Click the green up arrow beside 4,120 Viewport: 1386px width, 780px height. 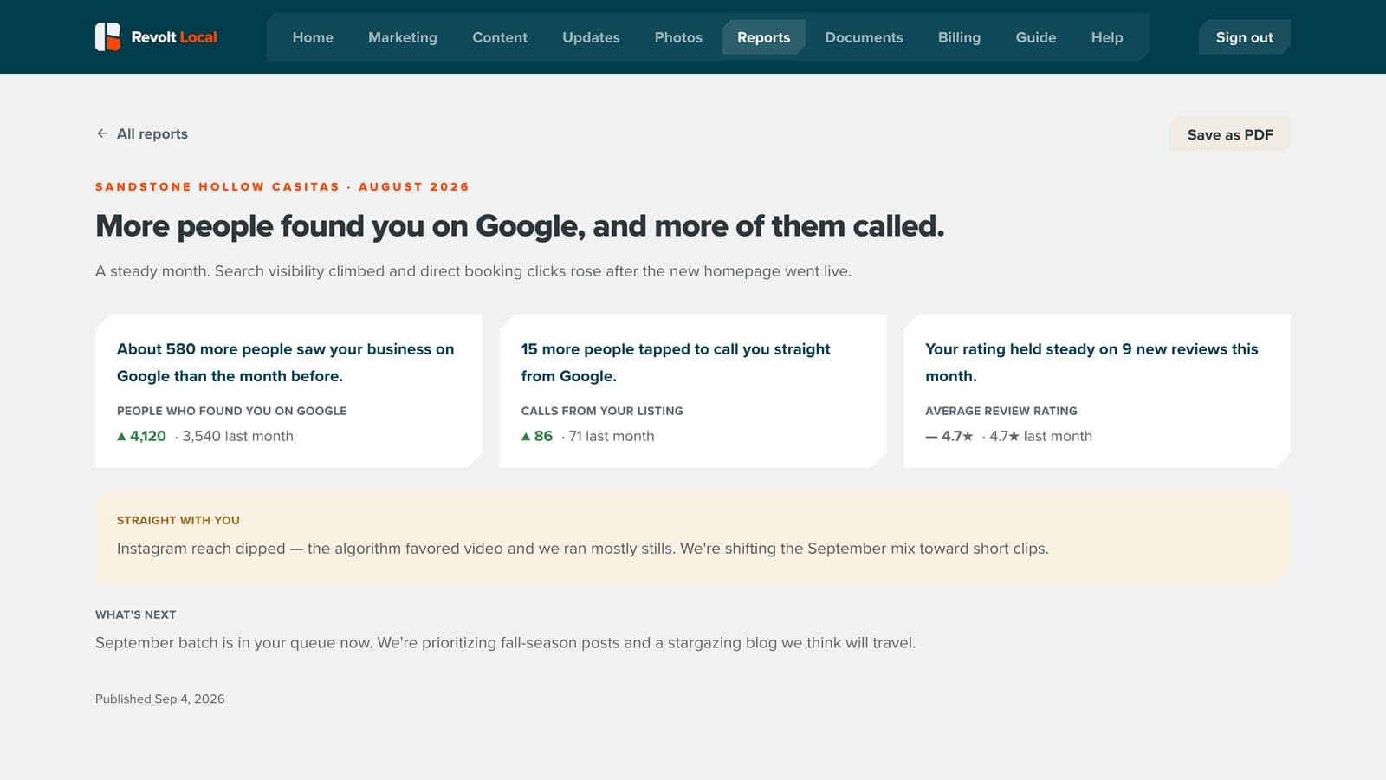tap(121, 437)
